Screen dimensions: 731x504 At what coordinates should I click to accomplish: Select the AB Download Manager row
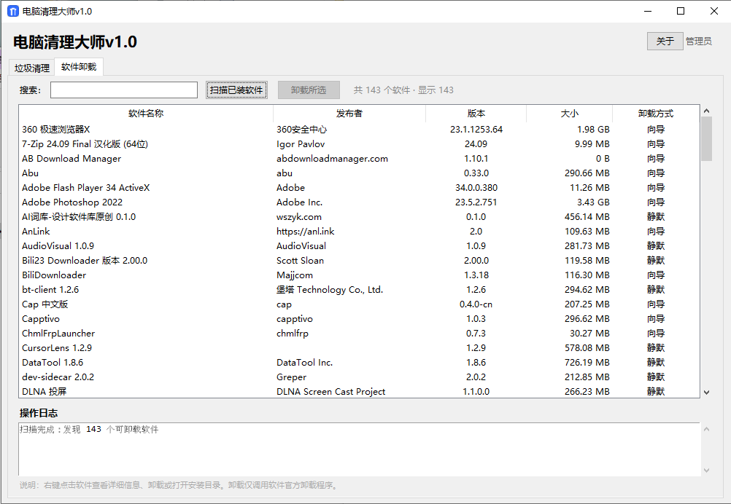click(x=359, y=159)
